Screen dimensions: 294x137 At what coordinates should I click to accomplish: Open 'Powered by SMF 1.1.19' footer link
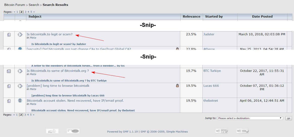(122, 131)
